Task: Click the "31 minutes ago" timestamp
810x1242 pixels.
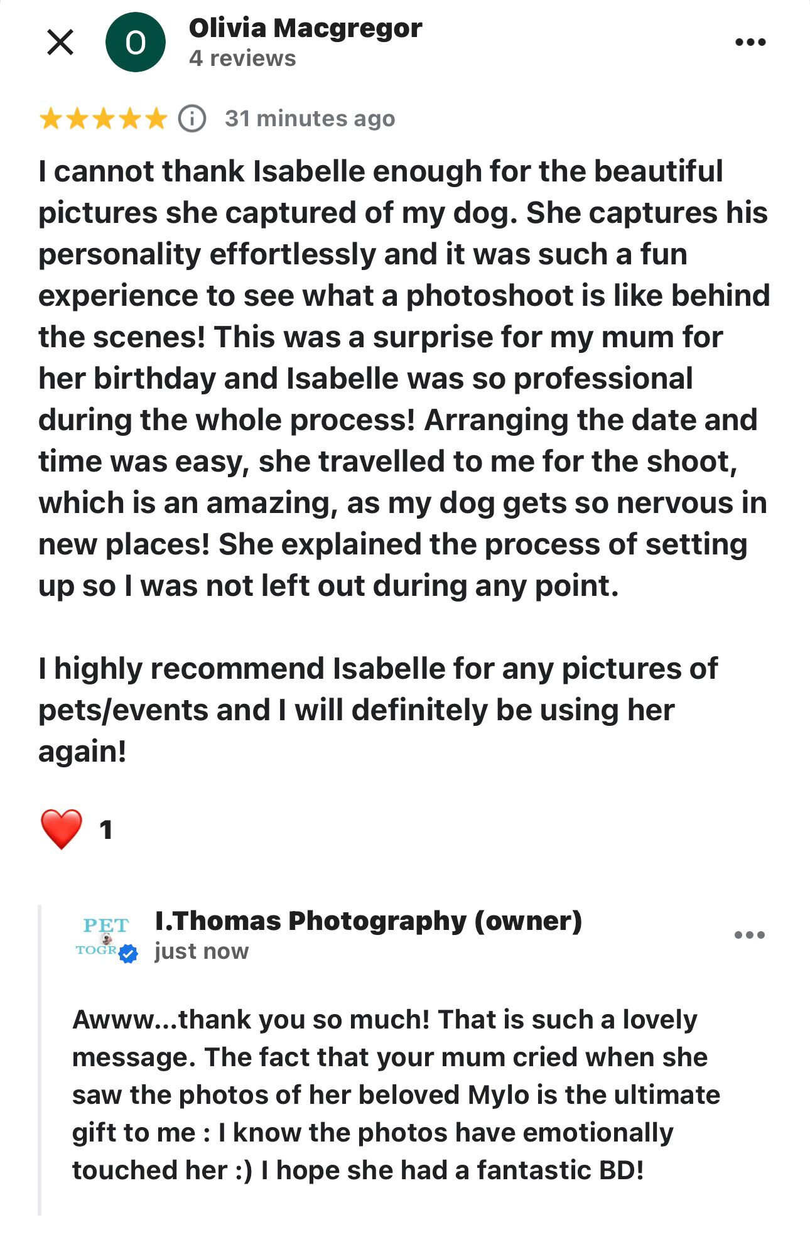Action: point(310,118)
